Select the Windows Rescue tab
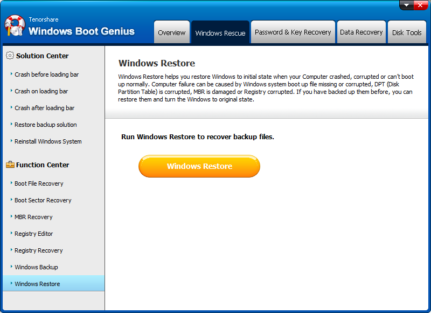This screenshot has width=431, height=313. click(x=220, y=32)
